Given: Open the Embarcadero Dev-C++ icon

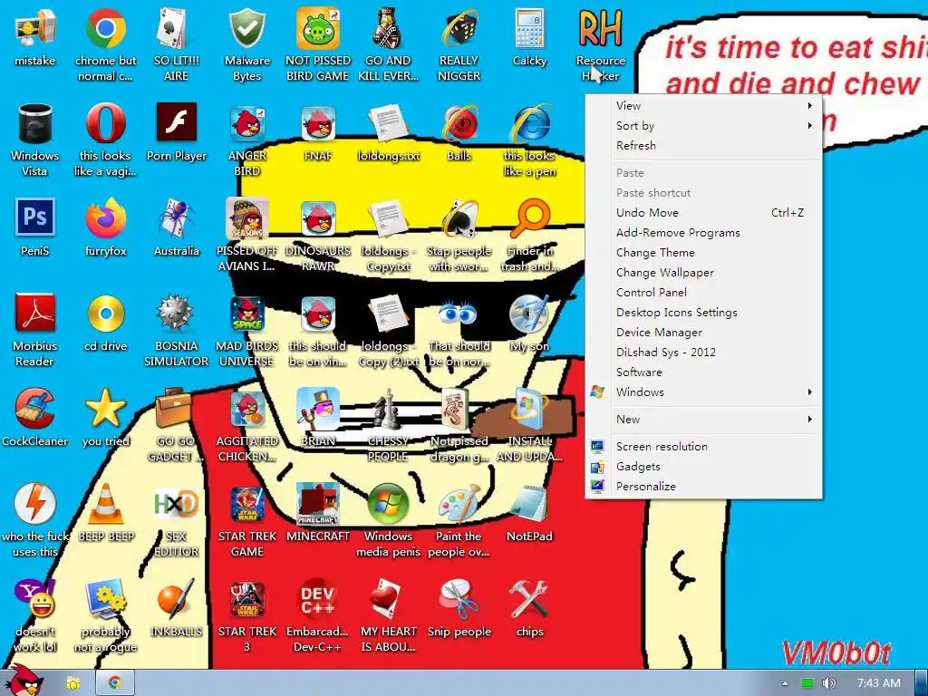Looking at the screenshot, I should 318,599.
